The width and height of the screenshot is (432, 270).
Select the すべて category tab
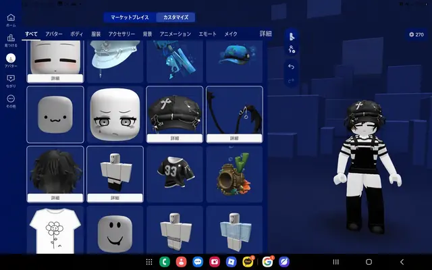pyautogui.click(x=31, y=34)
